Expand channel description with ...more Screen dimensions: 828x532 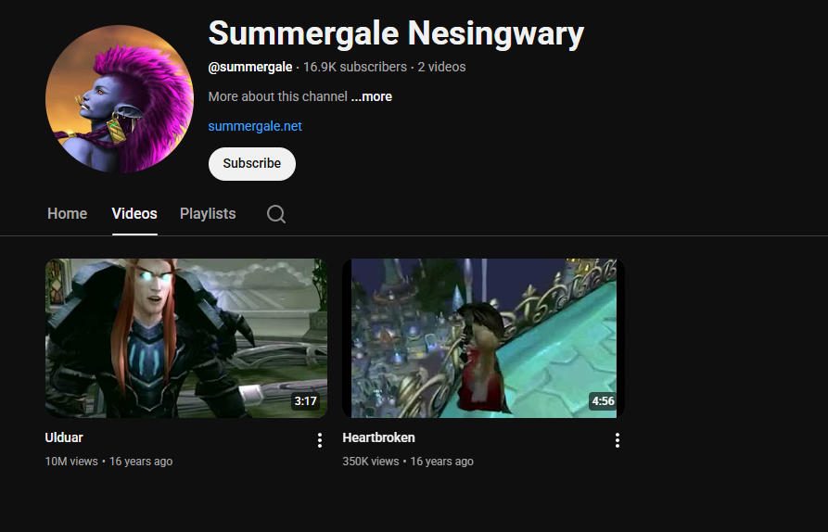[x=371, y=96]
